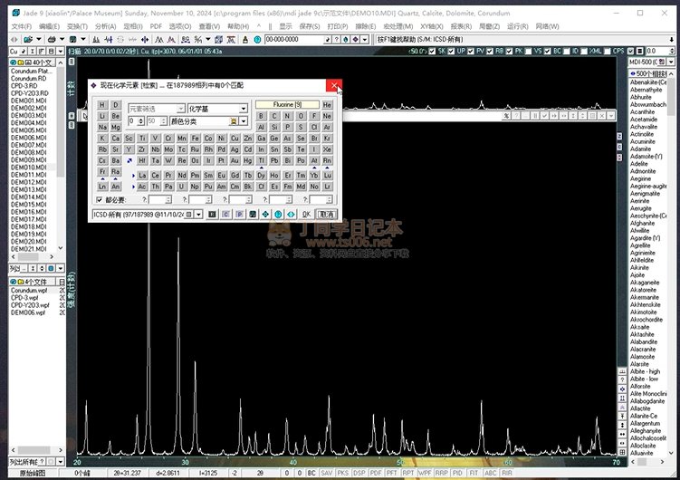680x480 pixels.
Task: Click the Cu element in periodic table
Action: 235,139
